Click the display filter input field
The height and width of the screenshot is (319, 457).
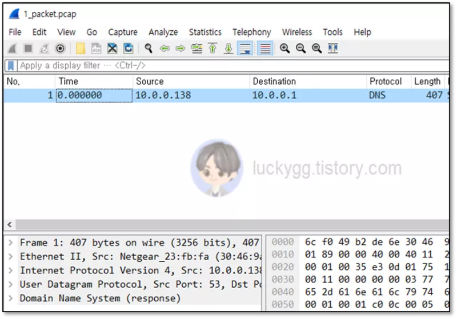tap(233, 66)
